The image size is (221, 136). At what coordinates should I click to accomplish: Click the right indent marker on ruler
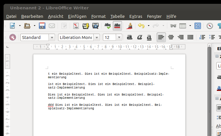click(171, 48)
